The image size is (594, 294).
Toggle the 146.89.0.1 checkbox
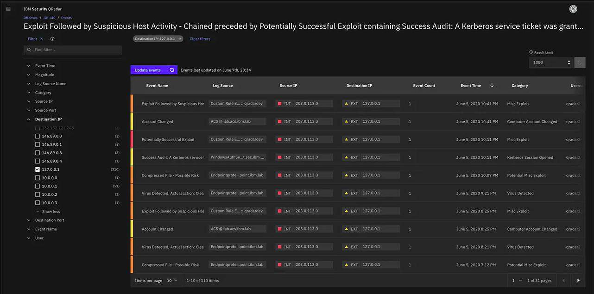(38, 144)
